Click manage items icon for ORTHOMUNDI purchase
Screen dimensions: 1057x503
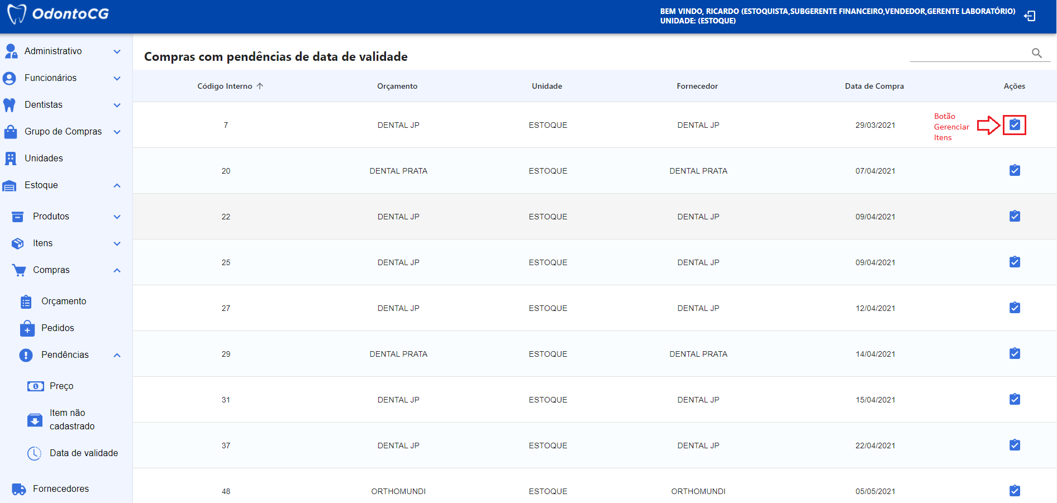tap(1015, 491)
